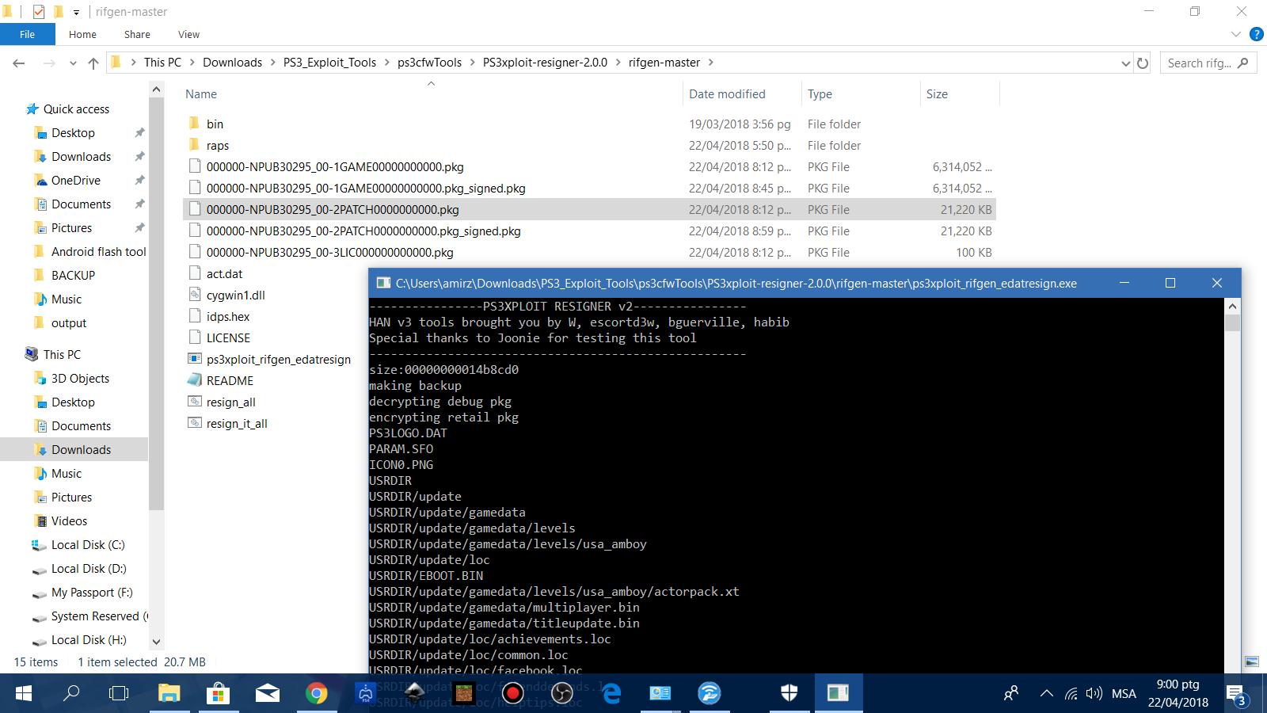Expand the ribbon chevron near Help
Viewport: 1267px width, 713px height.
[x=1236, y=34]
